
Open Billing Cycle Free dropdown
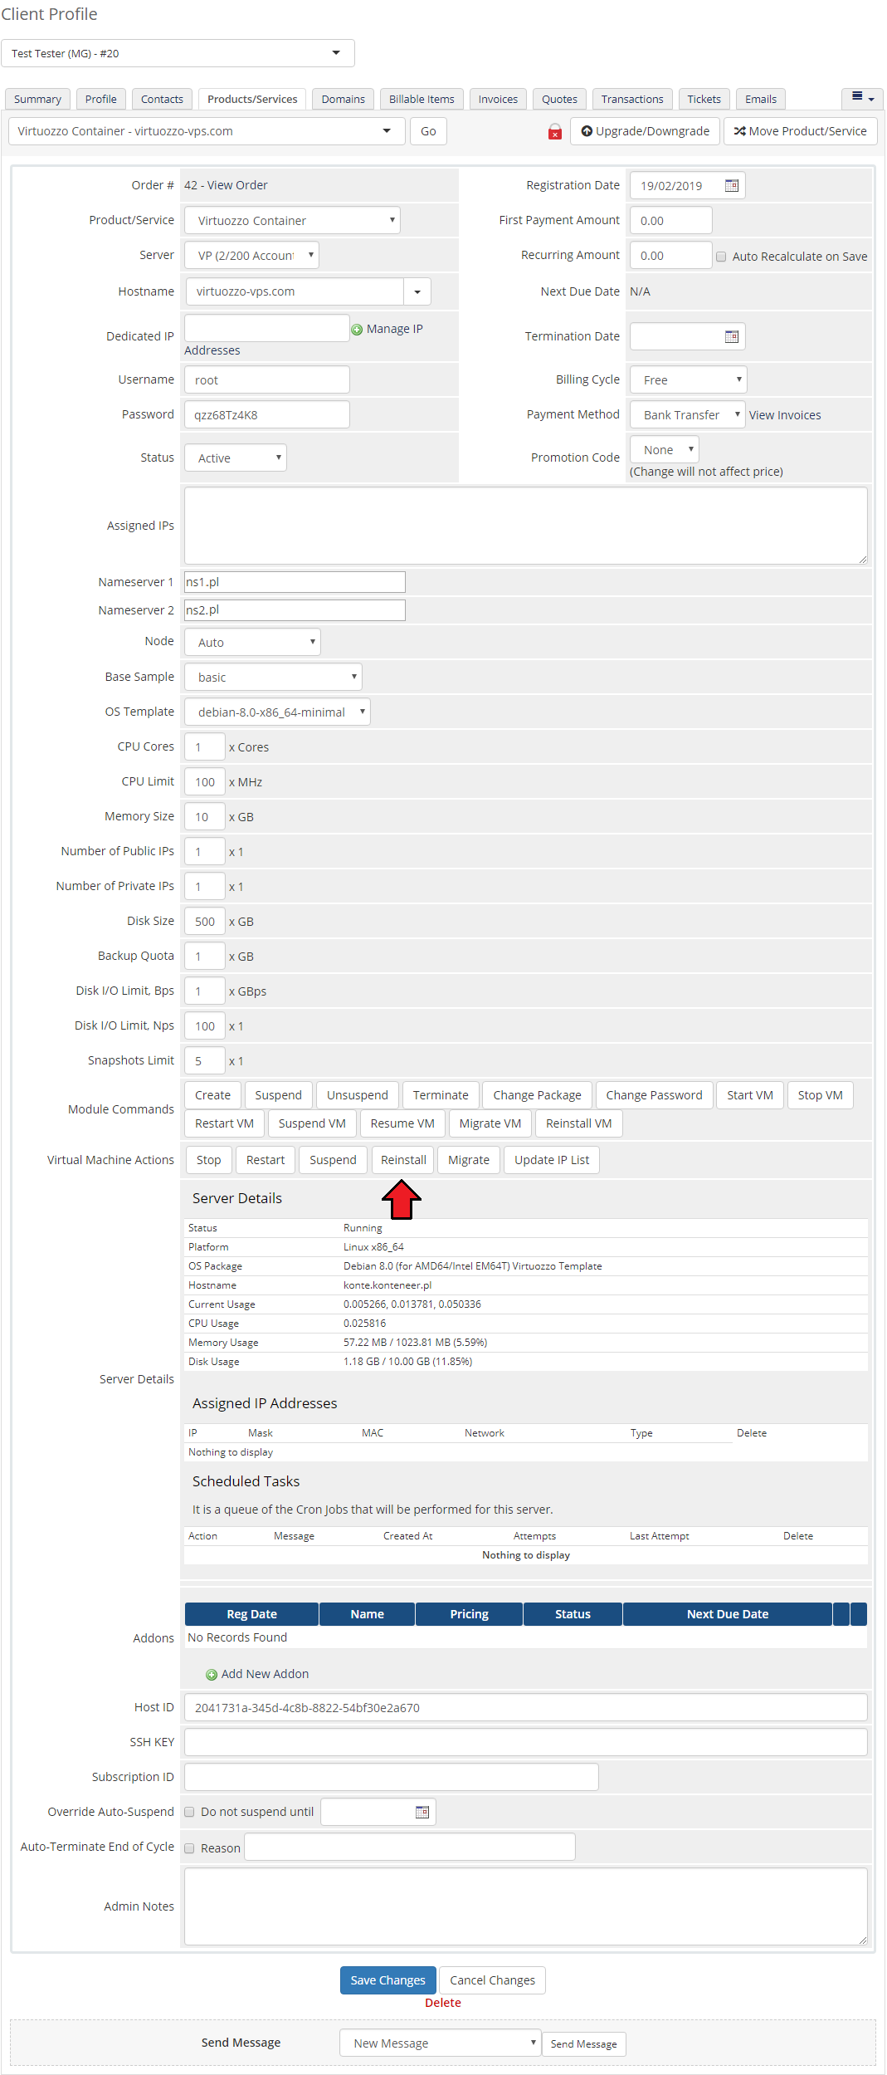(689, 379)
